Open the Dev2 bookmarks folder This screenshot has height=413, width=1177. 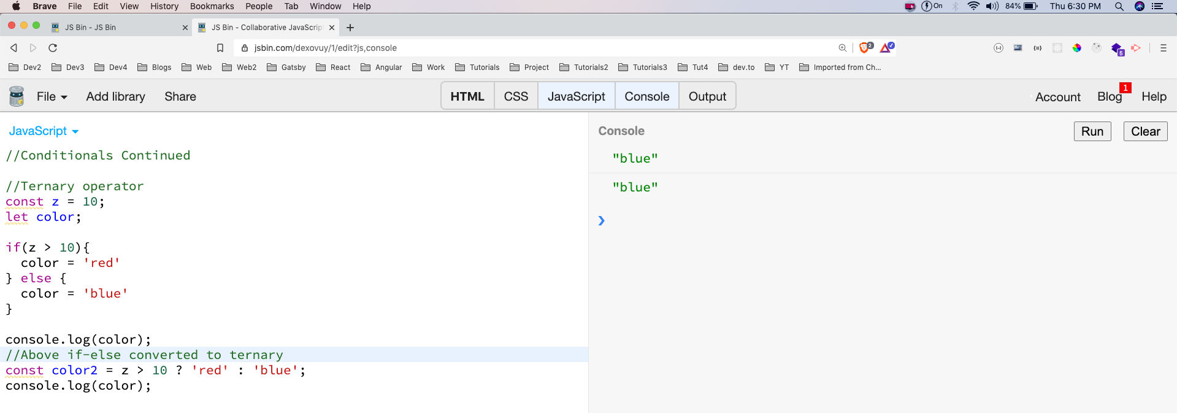click(x=25, y=68)
